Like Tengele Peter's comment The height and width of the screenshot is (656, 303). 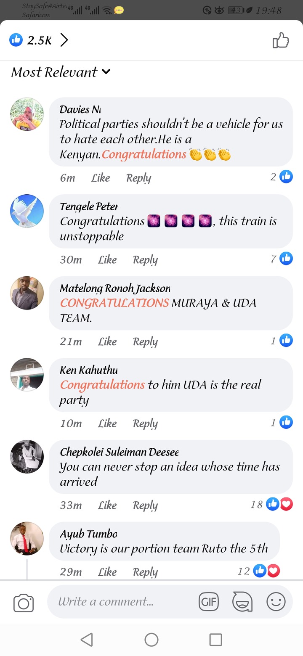point(107,260)
